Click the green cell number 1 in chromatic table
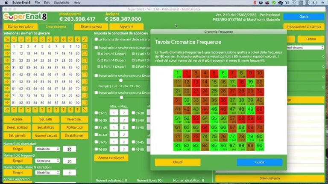Viewport: 328px width, 184px height. 178,74
